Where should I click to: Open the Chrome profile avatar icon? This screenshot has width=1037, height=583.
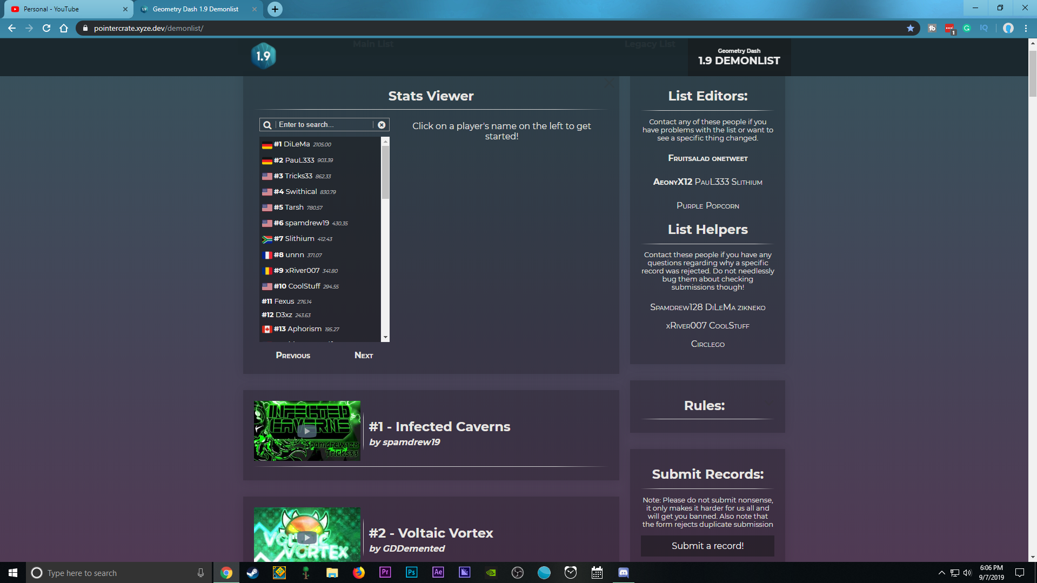1008,28
